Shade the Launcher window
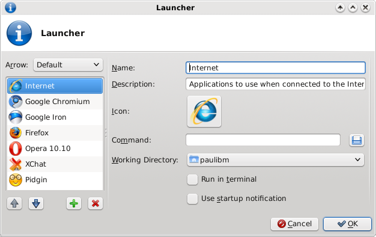 pos(340,8)
